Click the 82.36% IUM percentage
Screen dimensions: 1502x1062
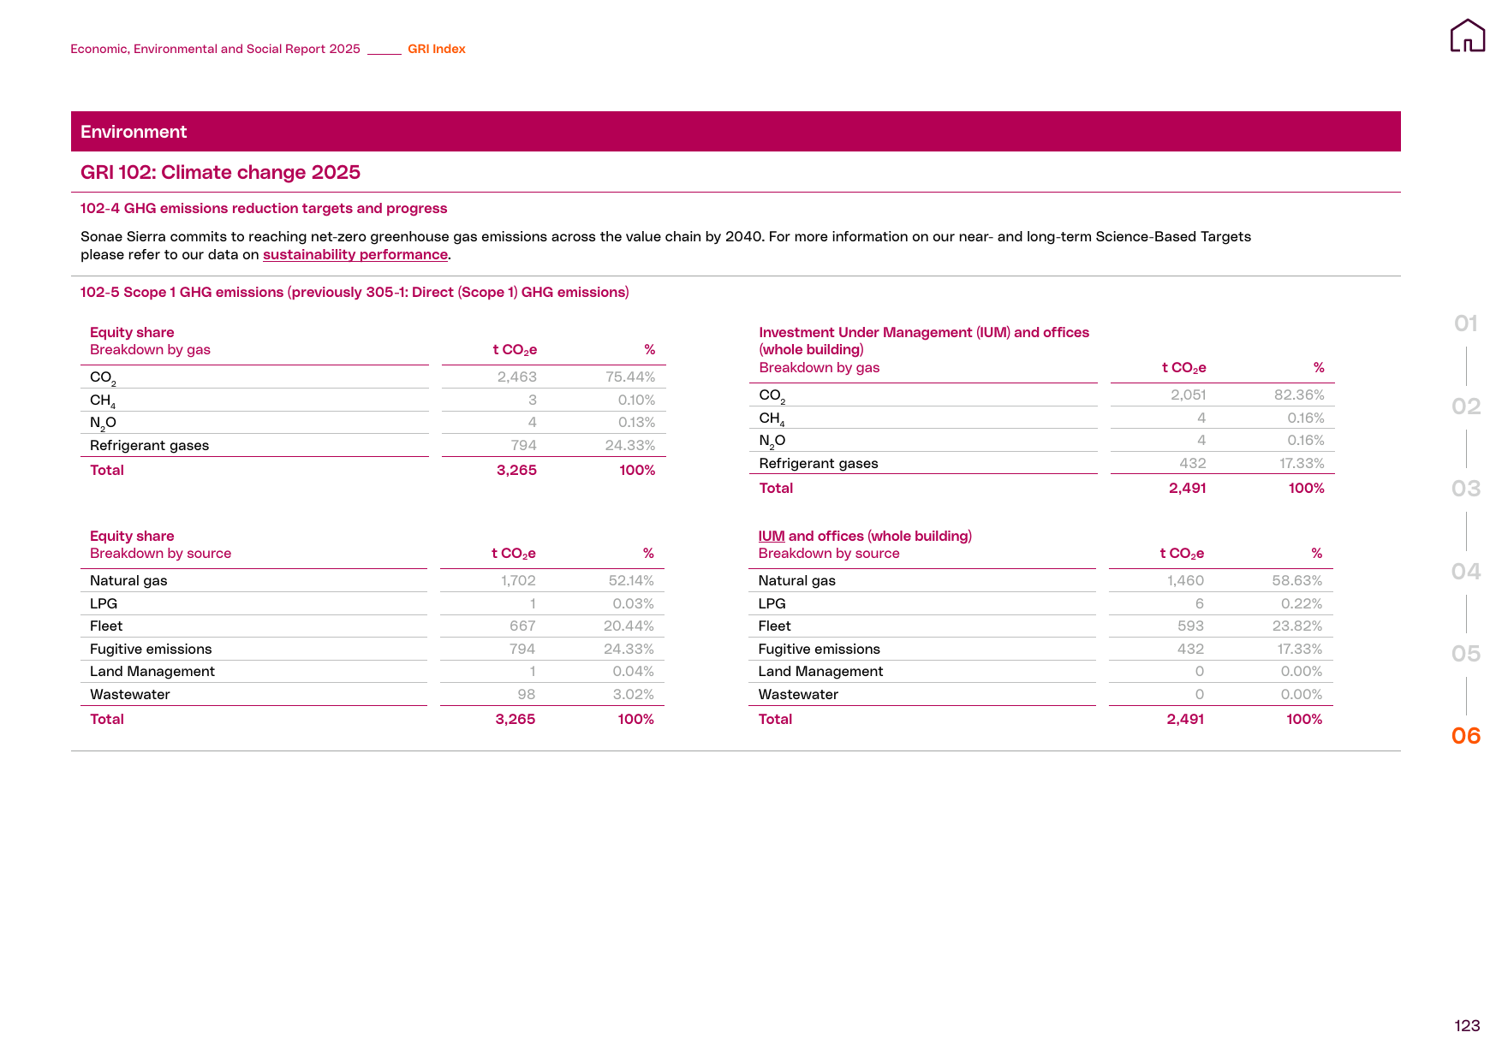pos(1299,395)
